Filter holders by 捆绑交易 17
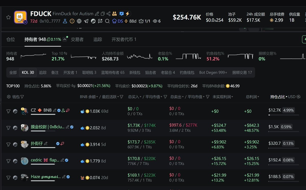Viewport: 306px width, 190px height. 242,72
